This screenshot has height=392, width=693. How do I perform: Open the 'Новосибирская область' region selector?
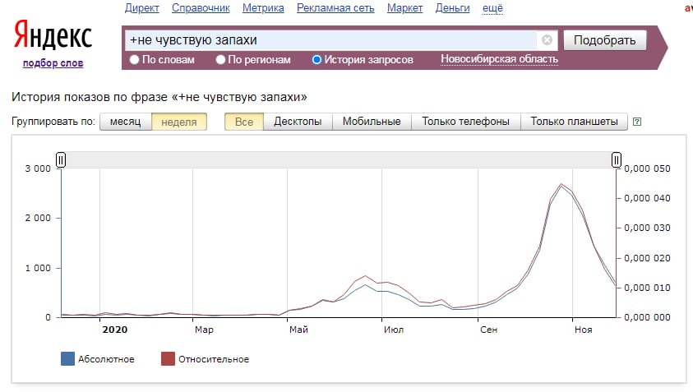tap(500, 59)
